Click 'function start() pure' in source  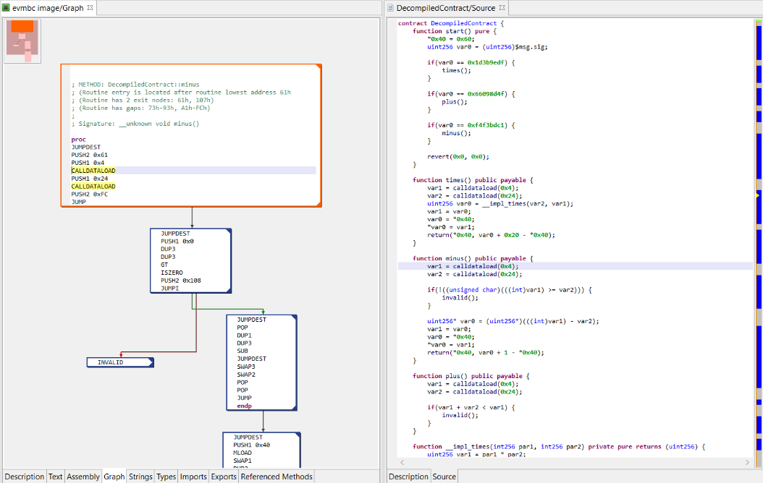(x=455, y=31)
